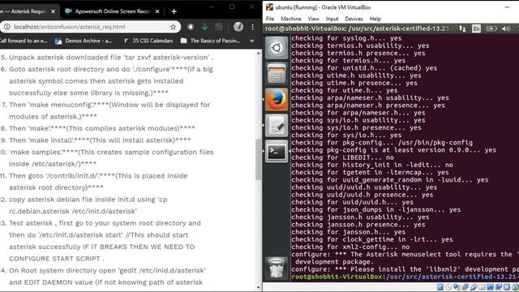The height and width of the screenshot is (292, 519).
Task: Open the Trash in the Ubuntu dock
Action: pos(277,268)
